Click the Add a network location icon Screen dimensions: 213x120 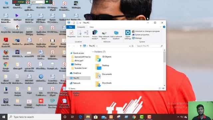[116, 35]
